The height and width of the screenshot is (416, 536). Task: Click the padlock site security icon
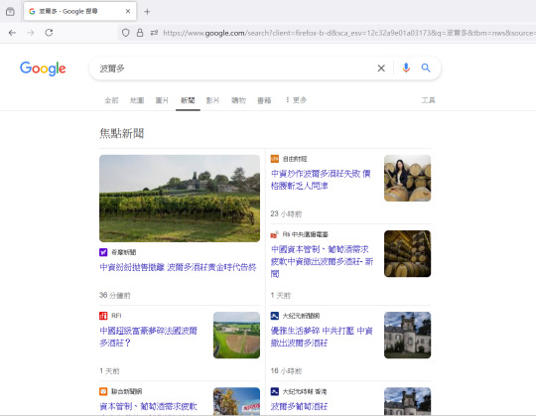click(140, 33)
